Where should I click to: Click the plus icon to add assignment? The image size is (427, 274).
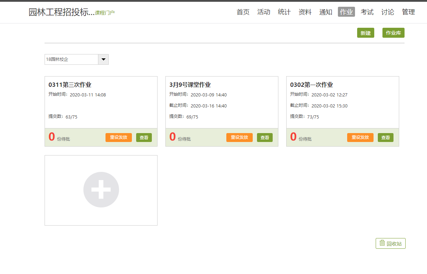click(x=101, y=190)
